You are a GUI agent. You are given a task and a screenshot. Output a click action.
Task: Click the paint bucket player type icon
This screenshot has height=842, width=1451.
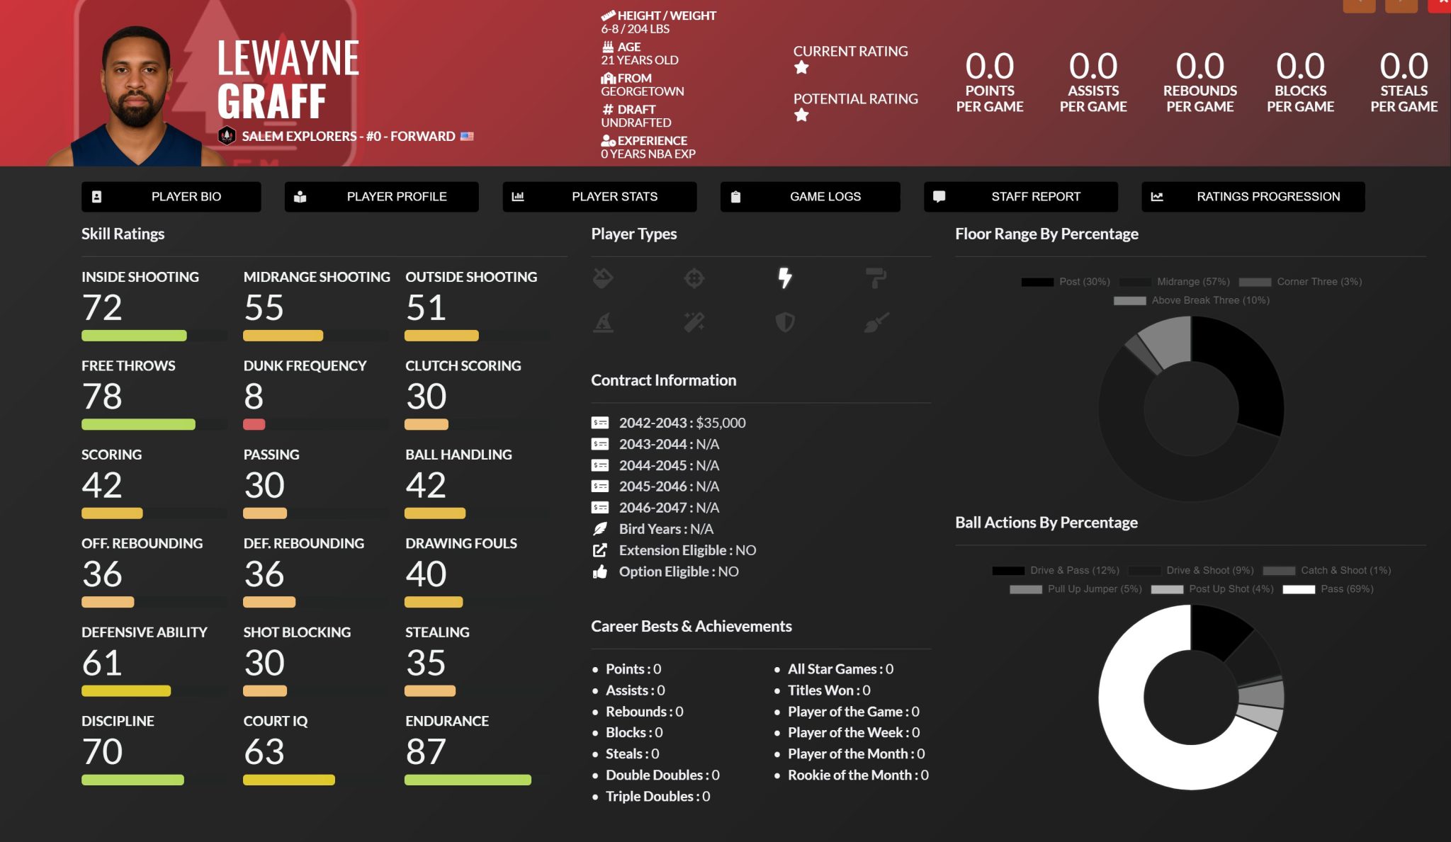click(602, 278)
